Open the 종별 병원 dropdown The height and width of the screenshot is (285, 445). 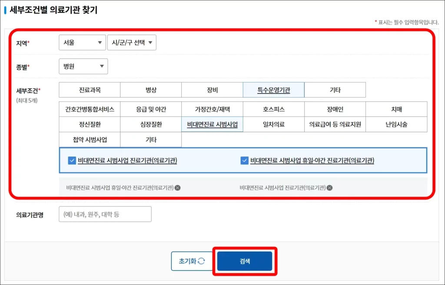[x=83, y=66]
